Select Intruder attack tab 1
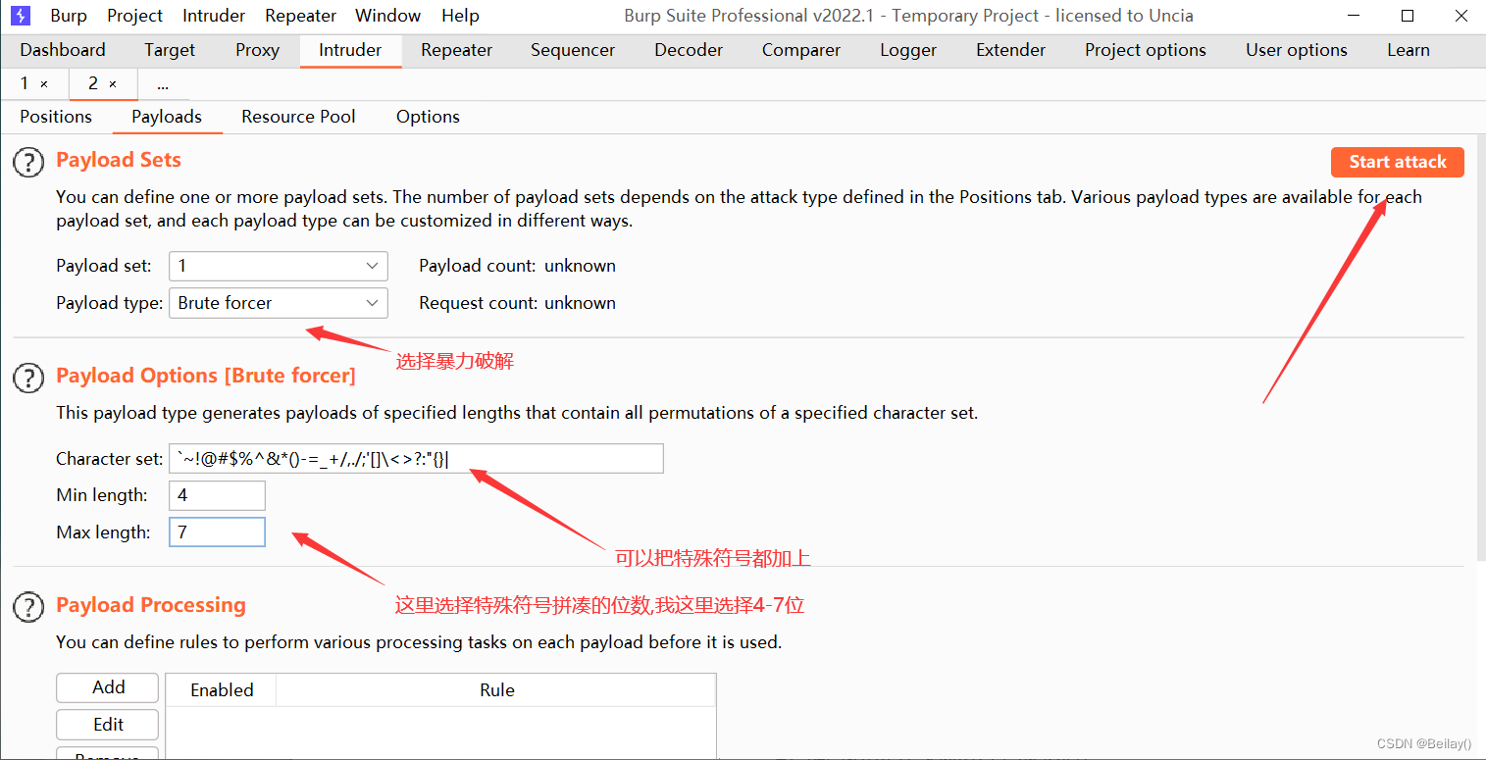 [25, 84]
